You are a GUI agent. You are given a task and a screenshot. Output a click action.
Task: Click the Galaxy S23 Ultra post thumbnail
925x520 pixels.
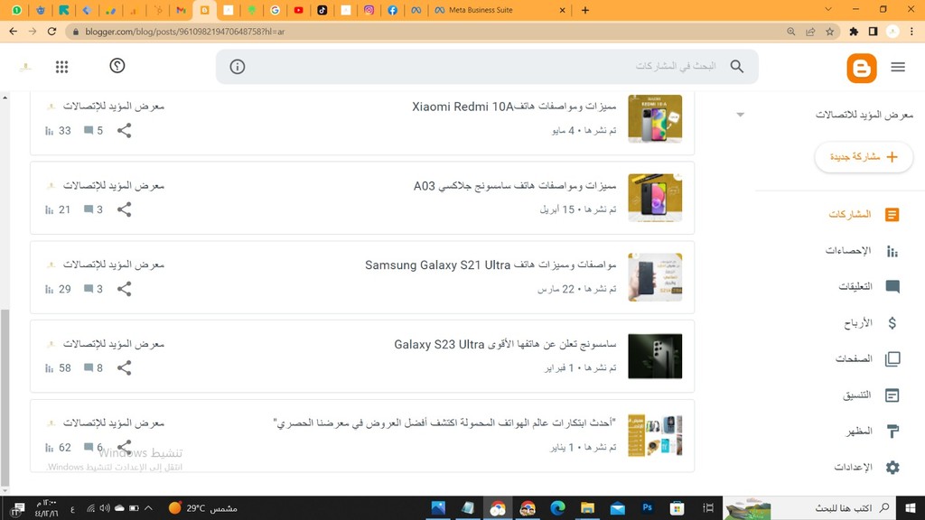(x=655, y=356)
